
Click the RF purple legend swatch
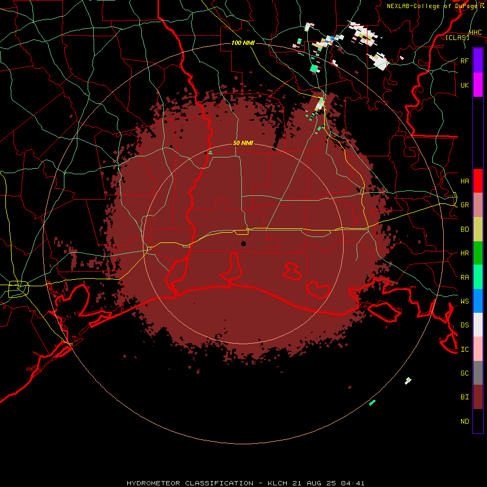point(478,61)
